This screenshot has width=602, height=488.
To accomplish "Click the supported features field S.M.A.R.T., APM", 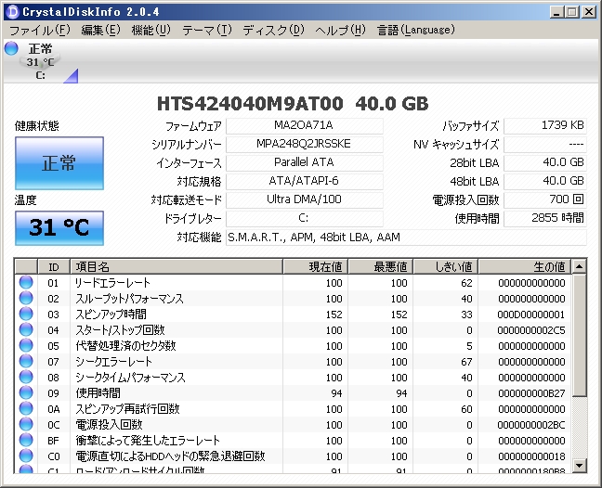I will 406,238.
